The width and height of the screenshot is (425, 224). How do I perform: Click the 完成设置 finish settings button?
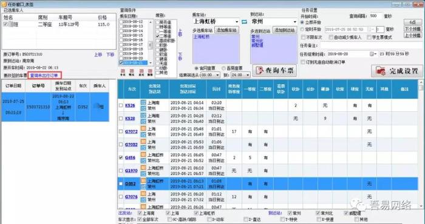pos(397,71)
